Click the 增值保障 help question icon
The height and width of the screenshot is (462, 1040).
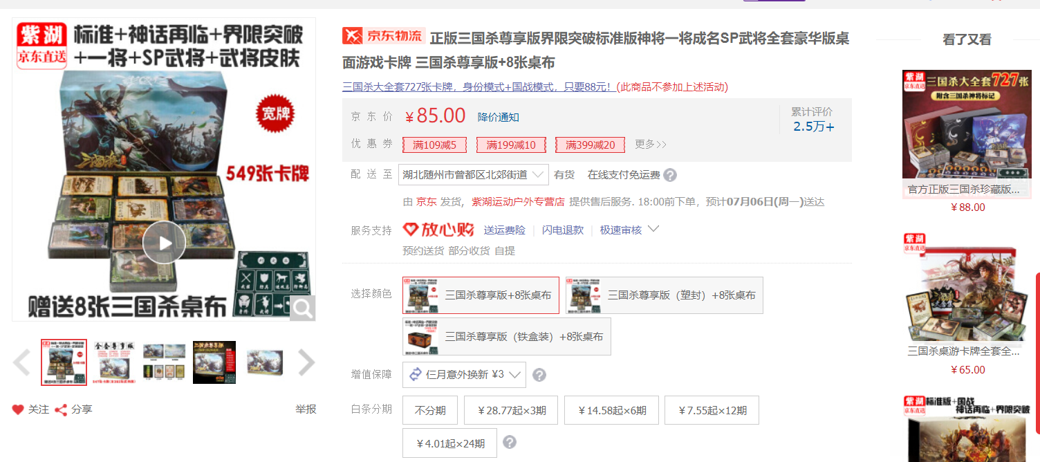coord(539,375)
